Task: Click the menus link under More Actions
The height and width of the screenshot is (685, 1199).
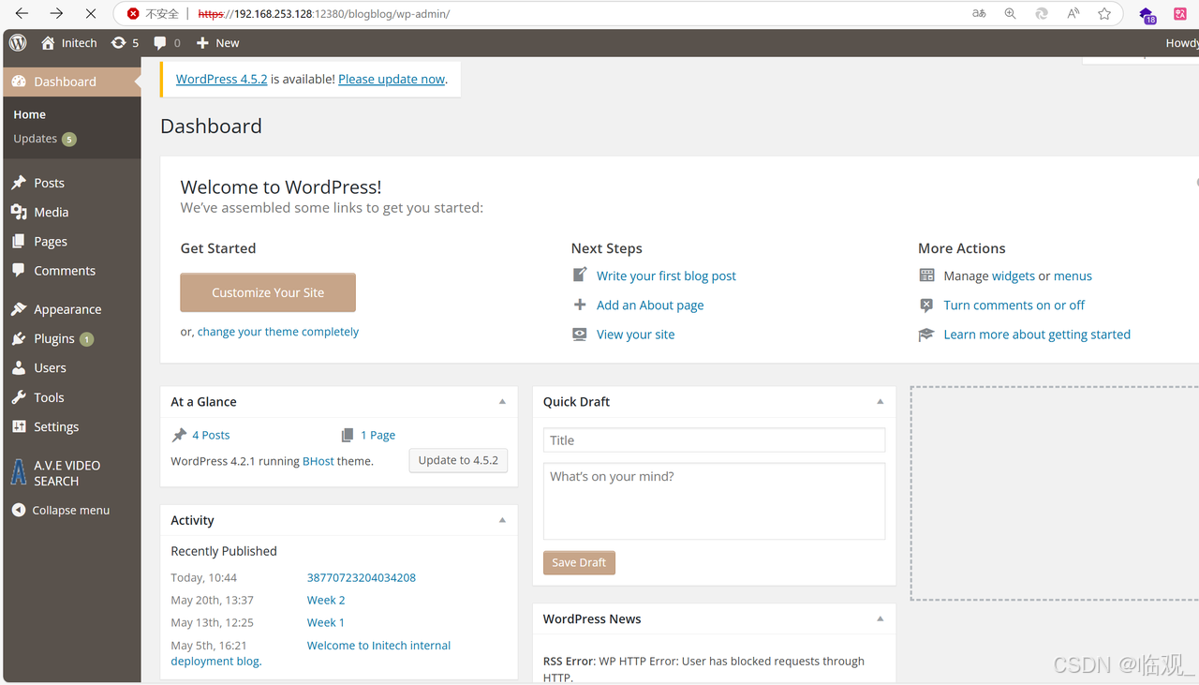Action: click(x=1073, y=275)
